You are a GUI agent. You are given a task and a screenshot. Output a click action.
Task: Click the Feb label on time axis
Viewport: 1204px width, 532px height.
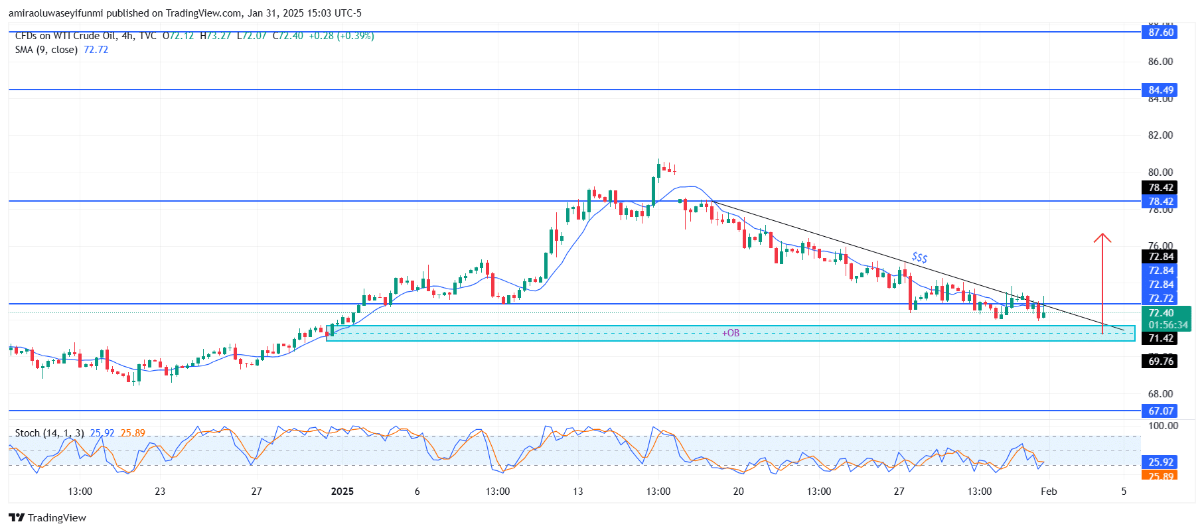click(1049, 492)
